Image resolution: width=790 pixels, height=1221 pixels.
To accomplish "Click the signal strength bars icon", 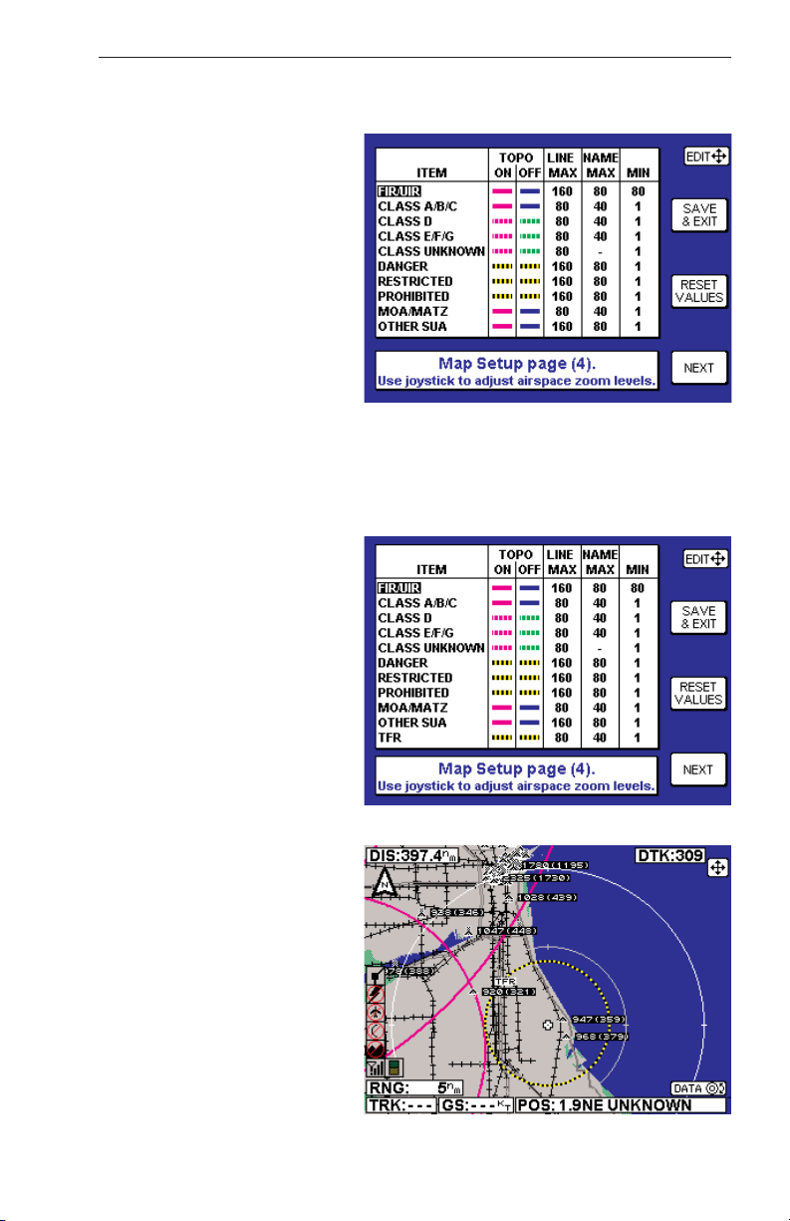I will point(374,1067).
